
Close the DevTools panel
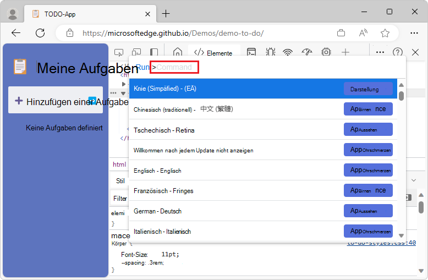pos(415,52)
